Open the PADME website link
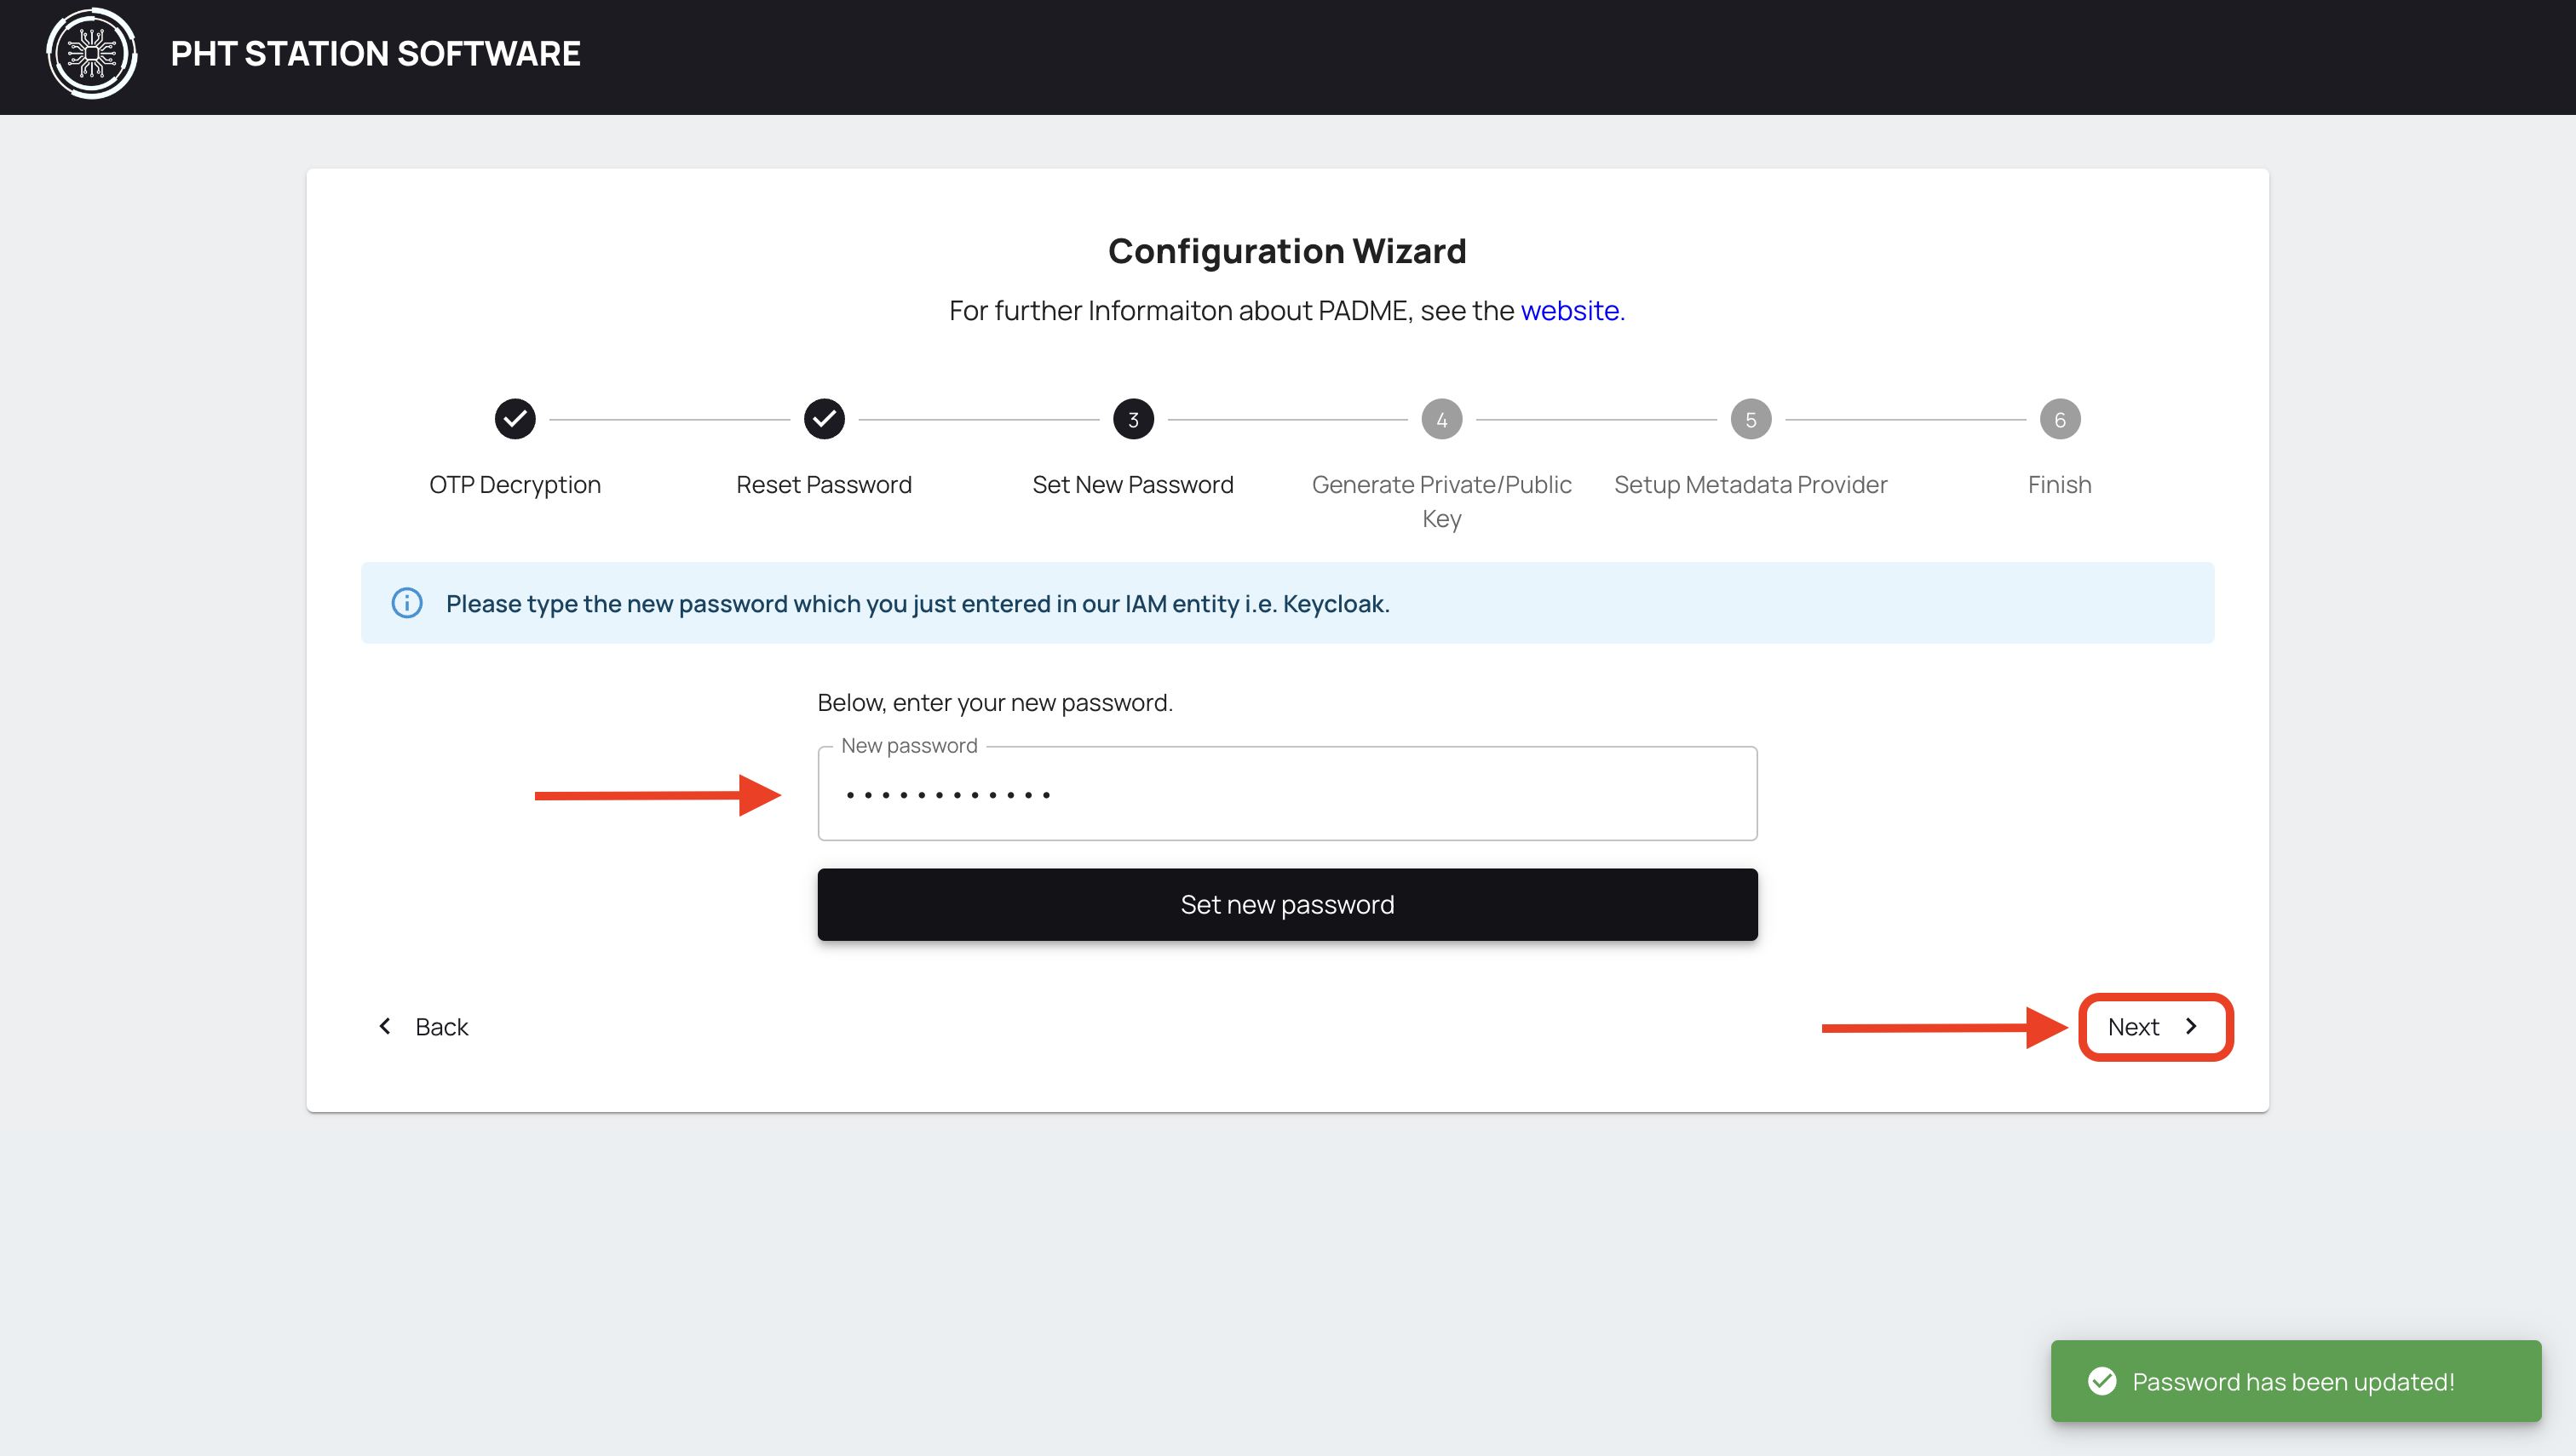The image size is (2576, 1456). [x=1569, y=310]
